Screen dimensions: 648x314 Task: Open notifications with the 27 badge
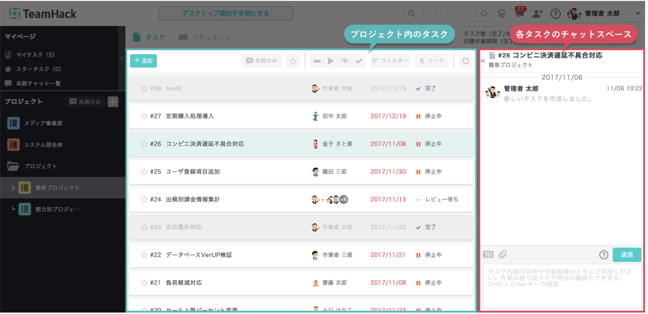[519, 13]
